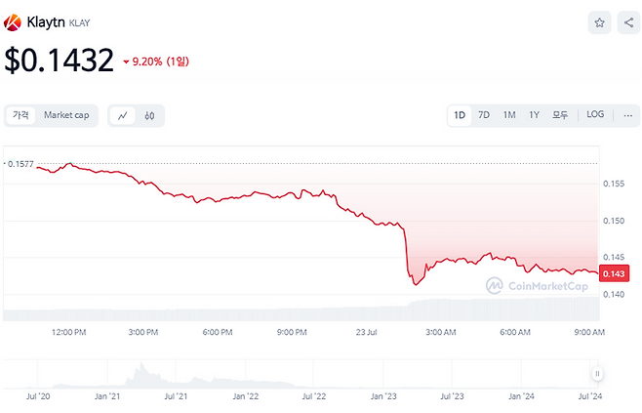
Task: Click the pause handle on range slider
Action: pos(597,373)
